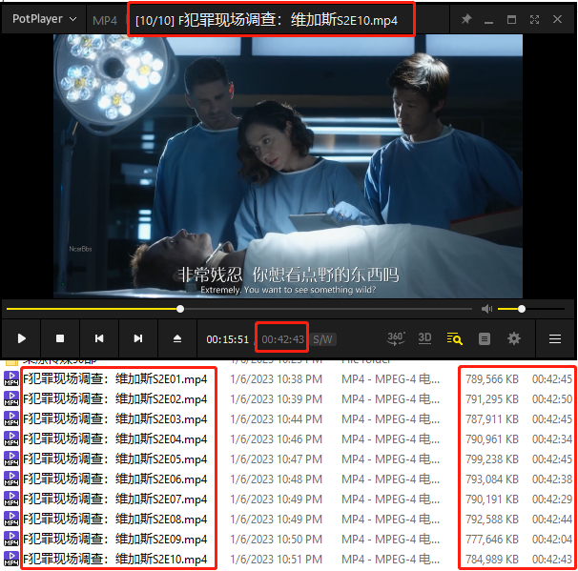
Task: Select file 维加斯S2E06.mp4 in explorer
Action: 115,479
